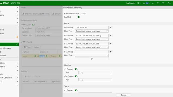Remove the 0.0.0.0 0.0.0.0 host entry
Viewport: 173px width, 97px height.
click(x=111, y=27)
